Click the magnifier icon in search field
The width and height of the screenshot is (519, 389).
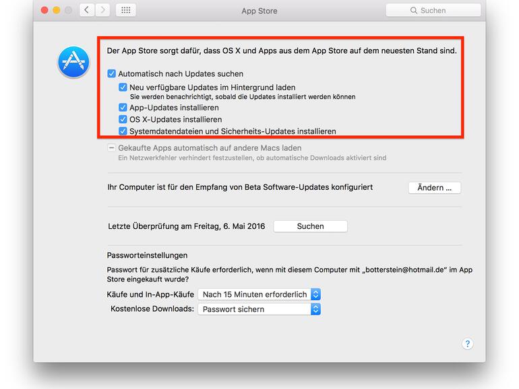[413, 10]
